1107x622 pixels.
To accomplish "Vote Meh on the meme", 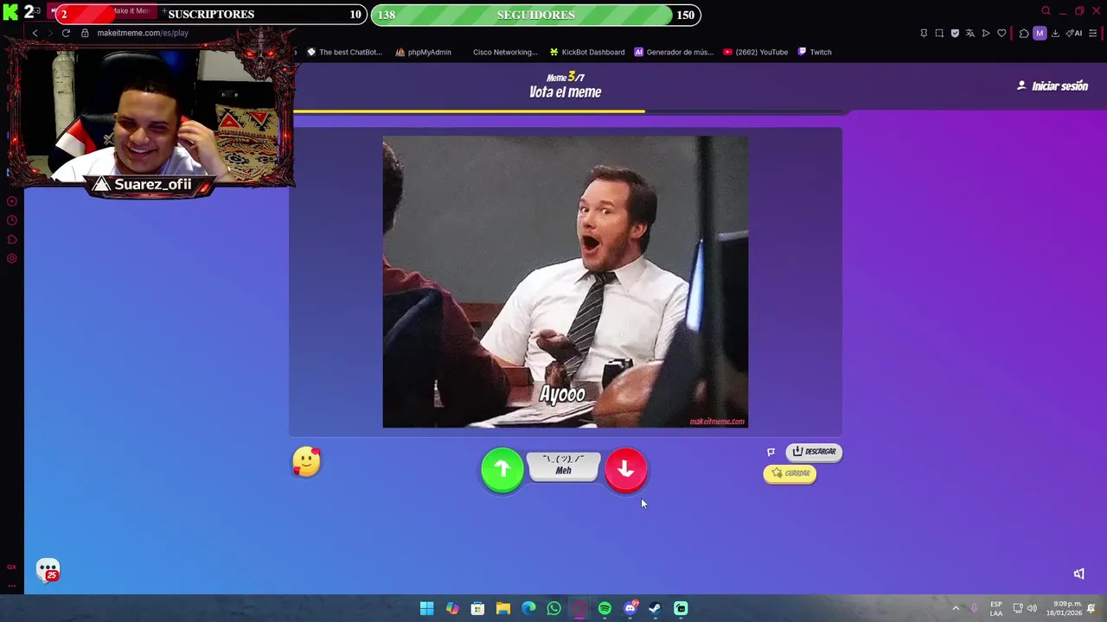I will click(563, 466).
